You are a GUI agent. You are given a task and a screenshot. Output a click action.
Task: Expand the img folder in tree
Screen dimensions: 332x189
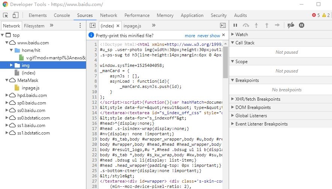[12, 65]
